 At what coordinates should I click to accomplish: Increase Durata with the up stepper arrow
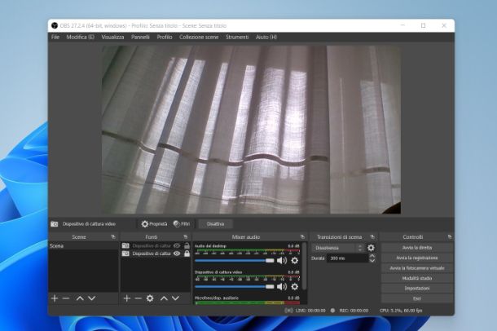coord(372,256)
